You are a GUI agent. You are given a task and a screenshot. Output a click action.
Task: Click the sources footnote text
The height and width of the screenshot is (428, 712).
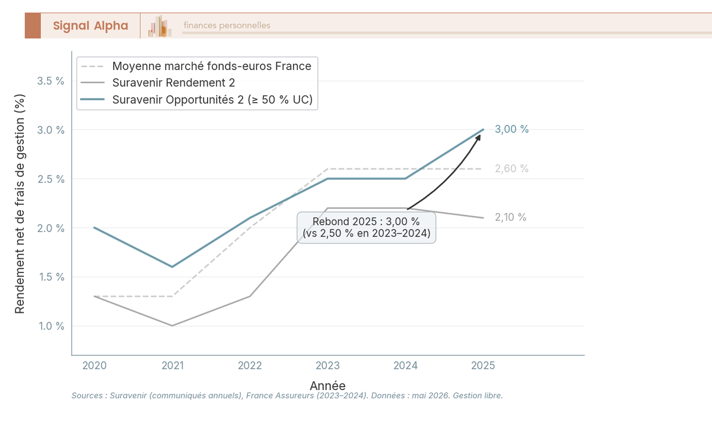(287, 395)
